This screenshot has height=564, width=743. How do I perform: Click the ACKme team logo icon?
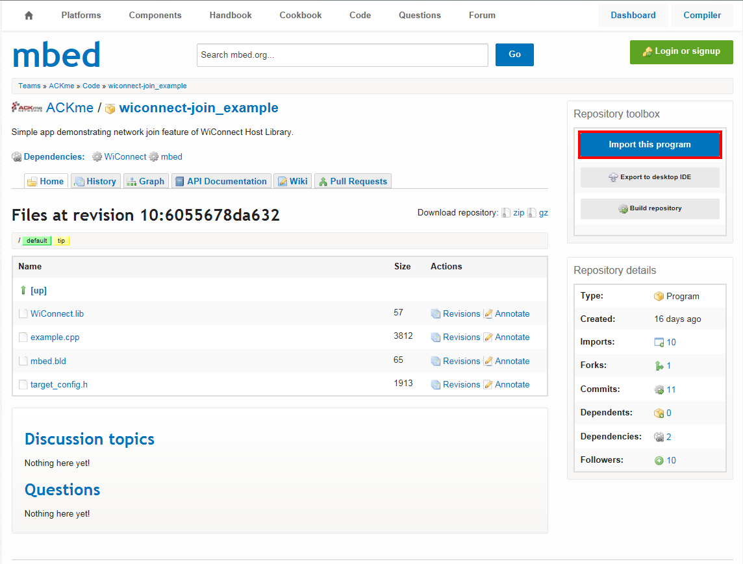tap(27, 108)
